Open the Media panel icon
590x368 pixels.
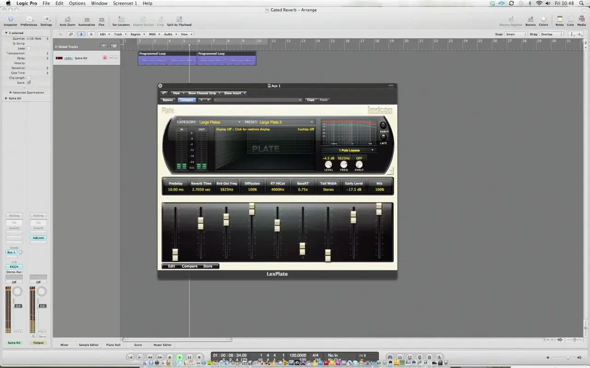point(581,19)
